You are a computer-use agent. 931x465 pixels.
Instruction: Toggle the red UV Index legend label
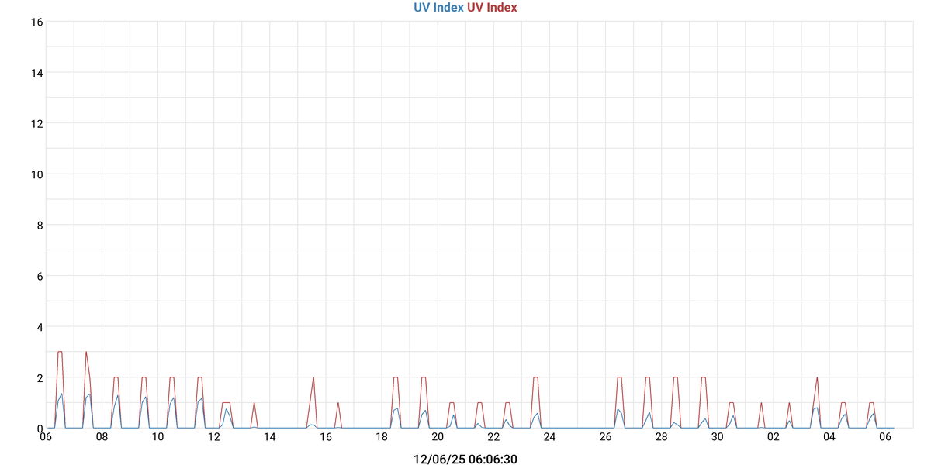tap(492, 8)
